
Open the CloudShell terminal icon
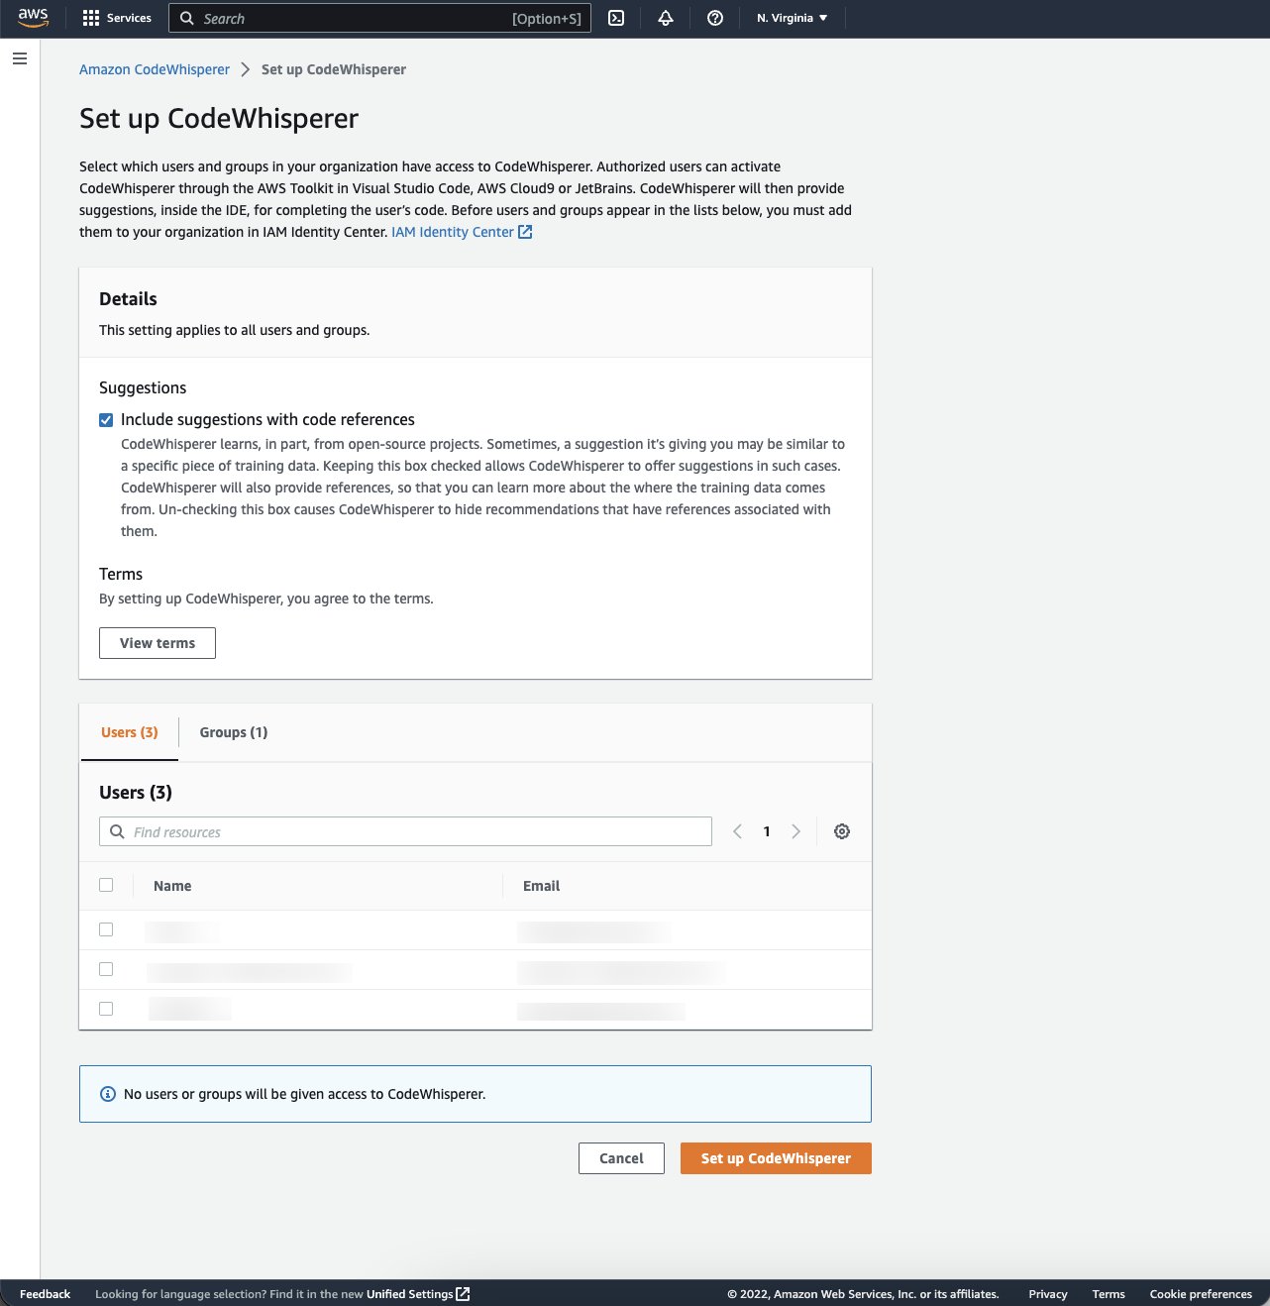point(616,18)
